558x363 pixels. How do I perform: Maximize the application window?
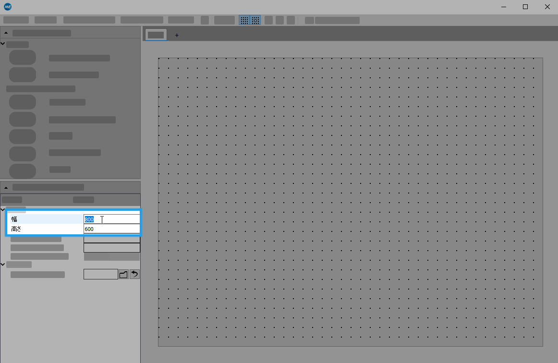(x=525, y=7)
